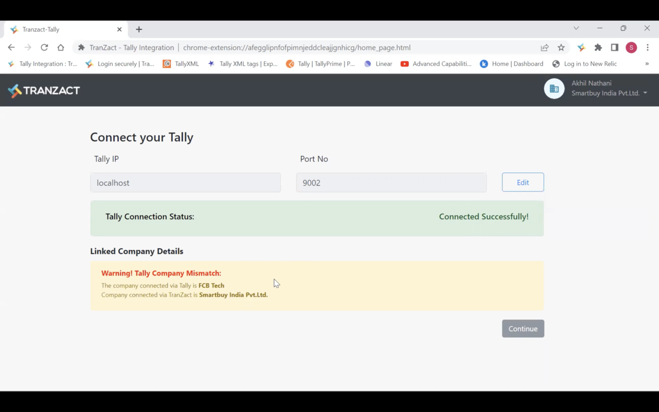Click the Tally IP localhost field

[185, 183]
